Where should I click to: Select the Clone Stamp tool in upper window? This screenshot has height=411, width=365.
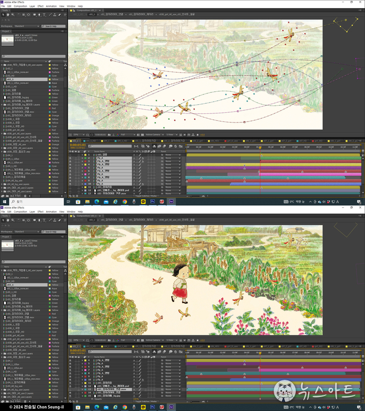[x=55, y=15]
